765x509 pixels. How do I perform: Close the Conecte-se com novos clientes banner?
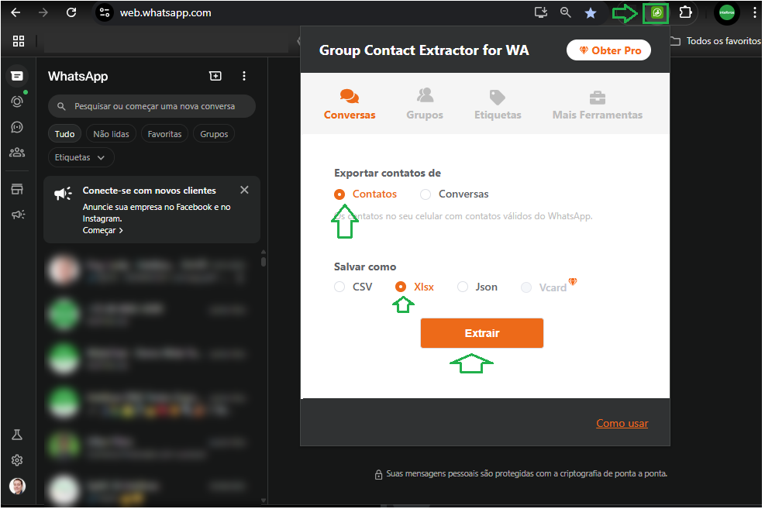tap(244, 190)
